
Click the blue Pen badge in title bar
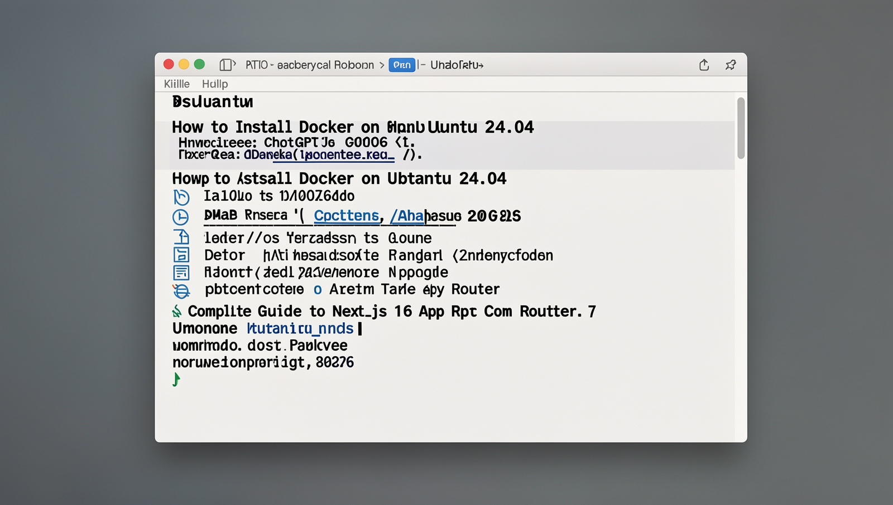pyautogui.click(x=402, y=65)
